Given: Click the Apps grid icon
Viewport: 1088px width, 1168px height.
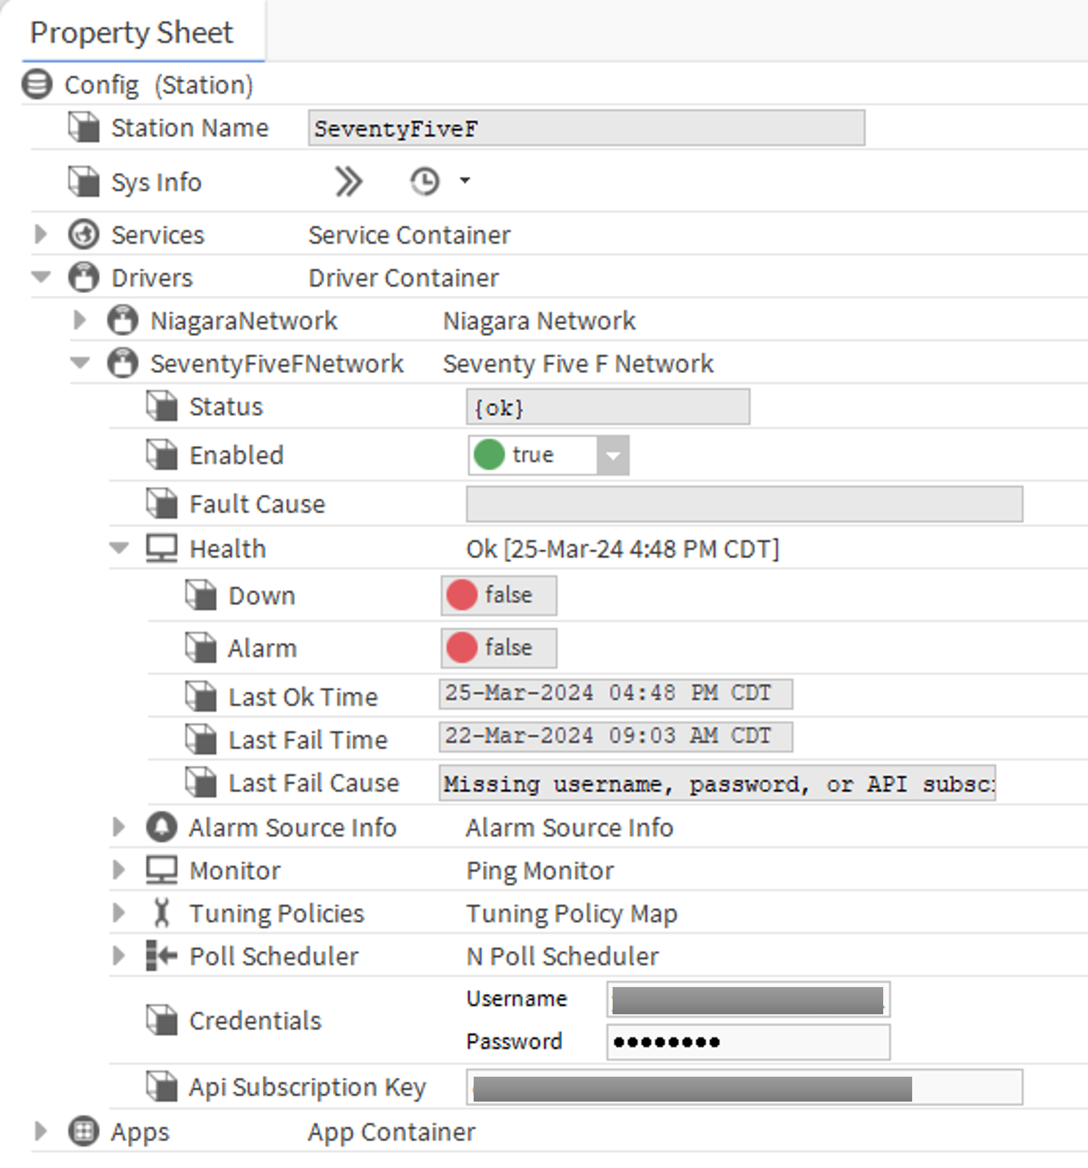Looking at the screenshot, I should [x=84, y=1131].
